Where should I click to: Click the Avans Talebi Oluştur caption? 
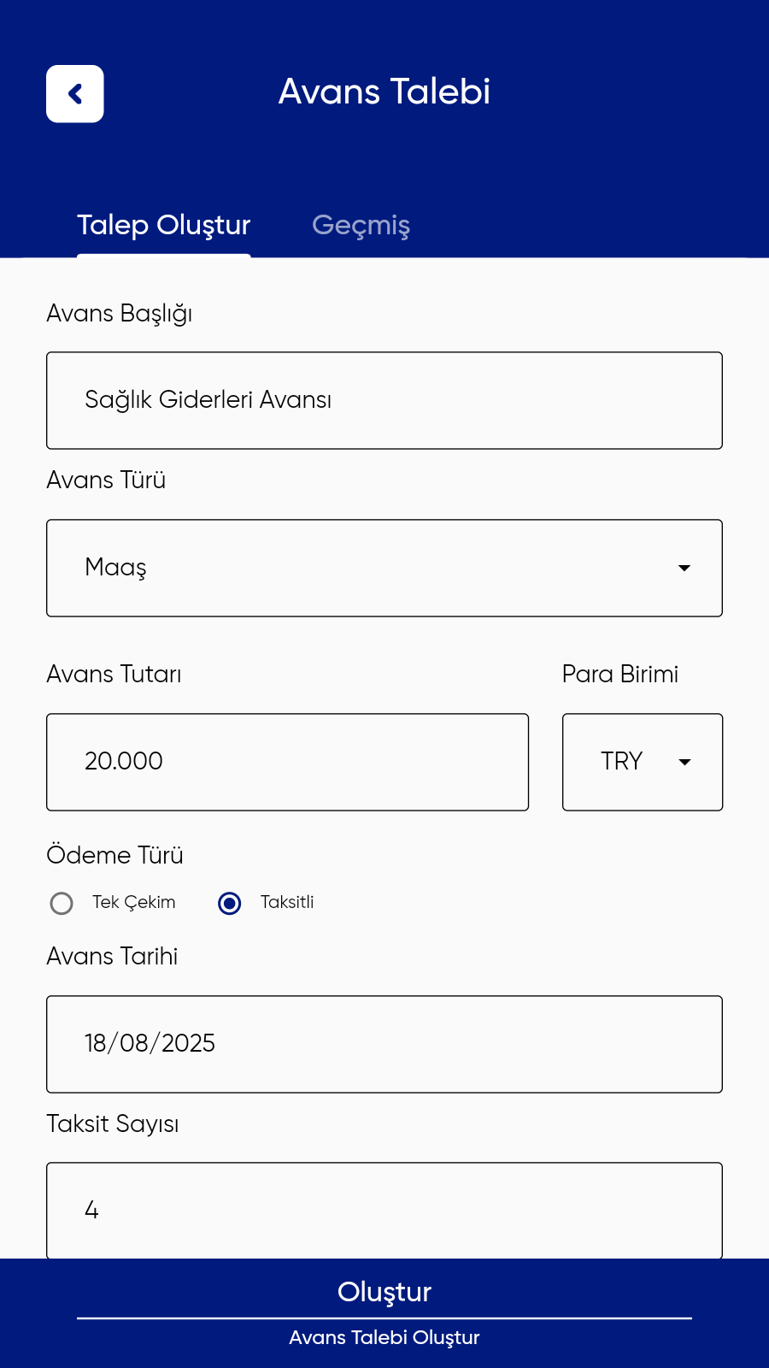click(x=384, y=1338)
